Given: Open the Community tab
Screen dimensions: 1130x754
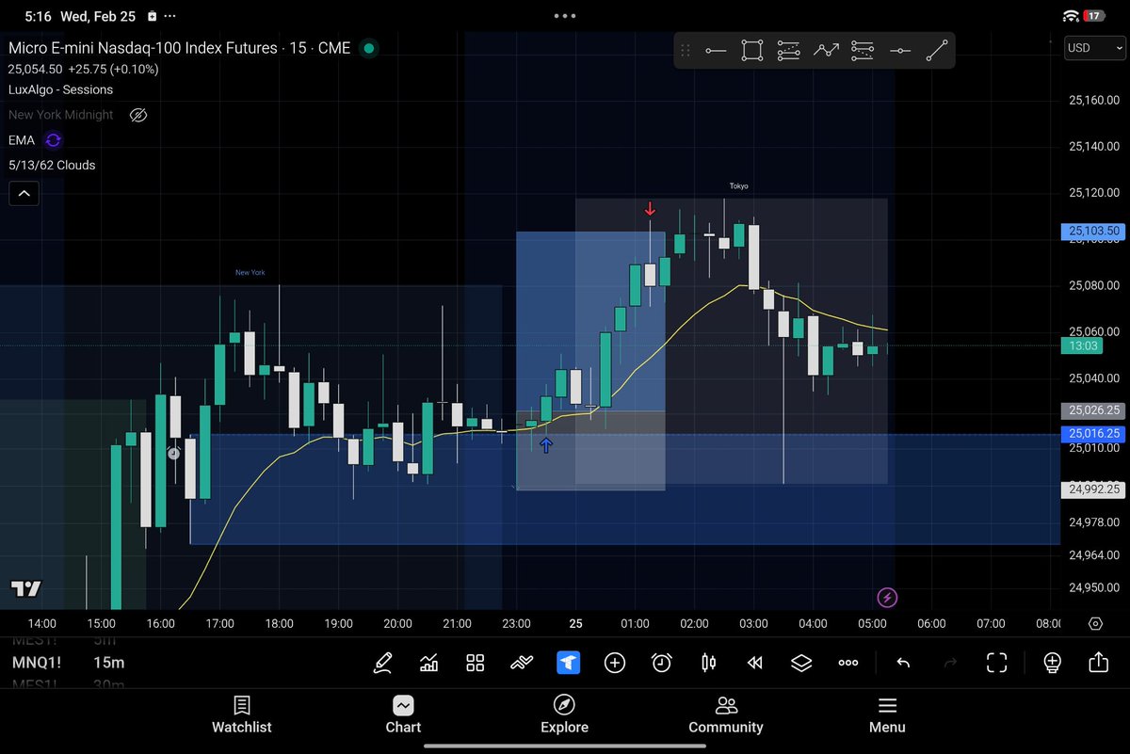Looking at the screenshot, I should pyautogui.click(x=726, y=714).
